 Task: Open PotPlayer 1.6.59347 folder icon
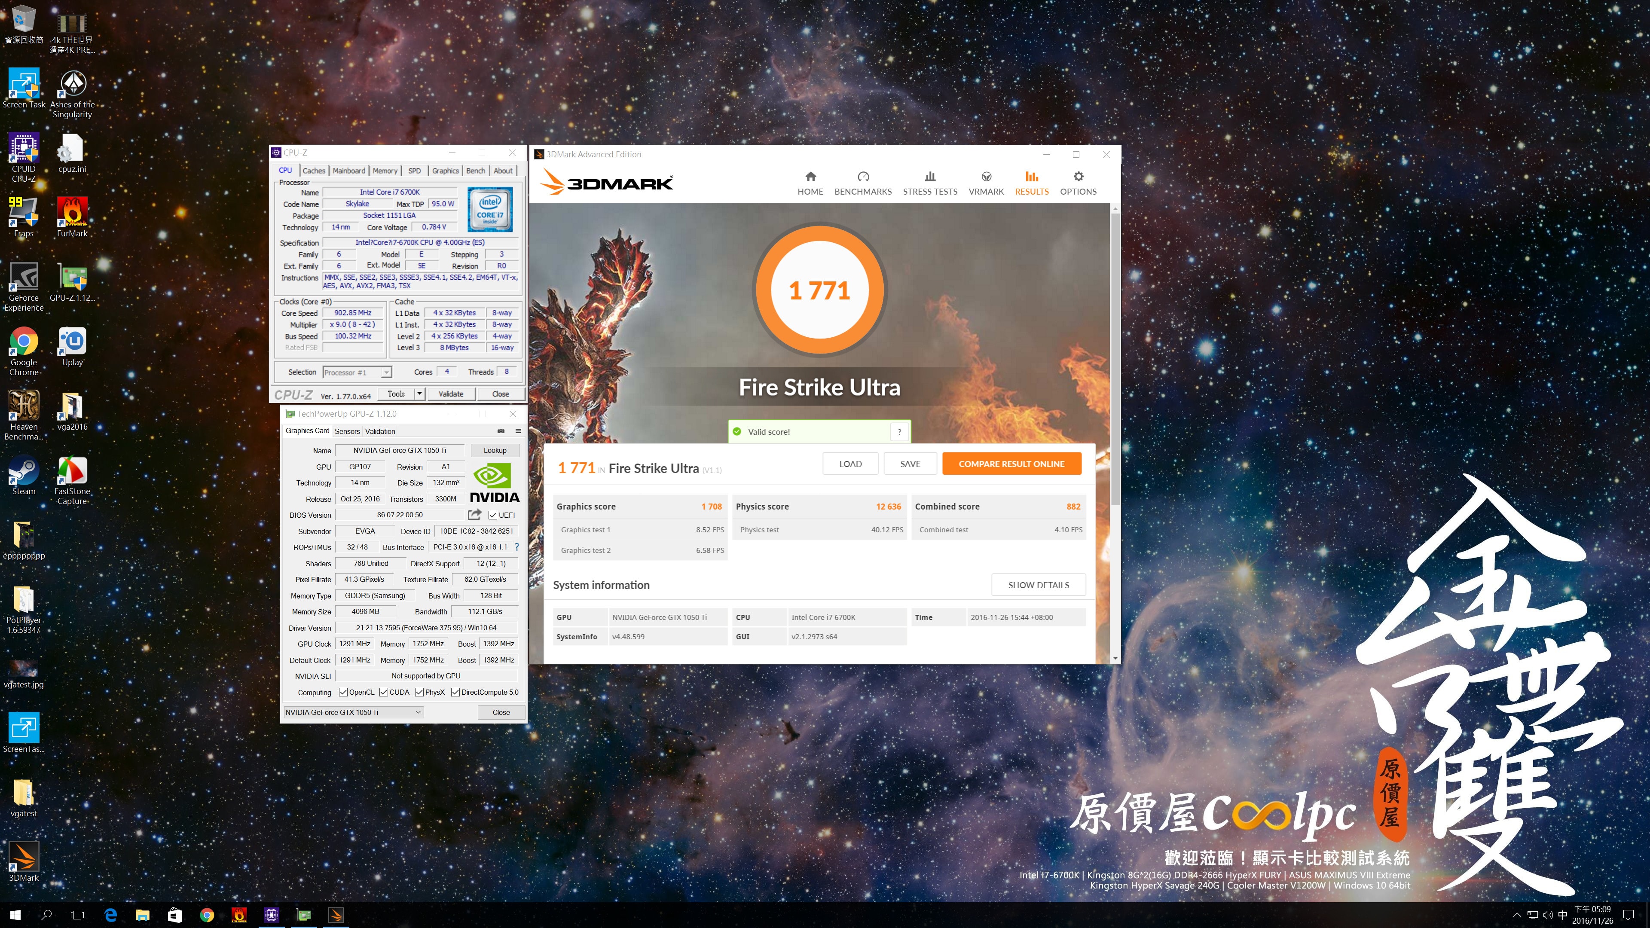tap(24, 609)
